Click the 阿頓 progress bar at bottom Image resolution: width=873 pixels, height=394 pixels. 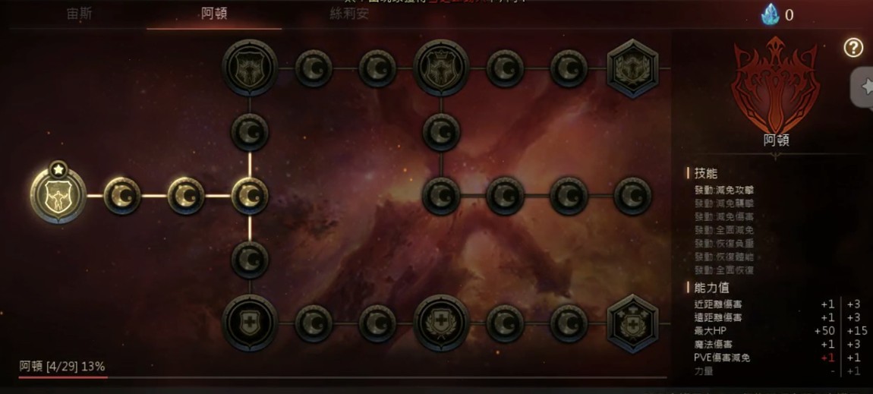coord(342,377)
